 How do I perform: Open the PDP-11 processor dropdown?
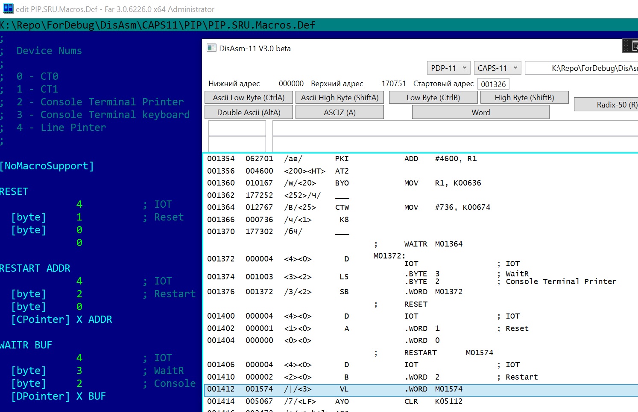click(448, 68)
